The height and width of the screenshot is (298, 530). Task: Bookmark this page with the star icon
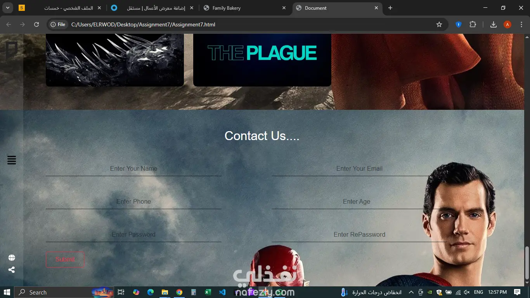tap(439, 24)
